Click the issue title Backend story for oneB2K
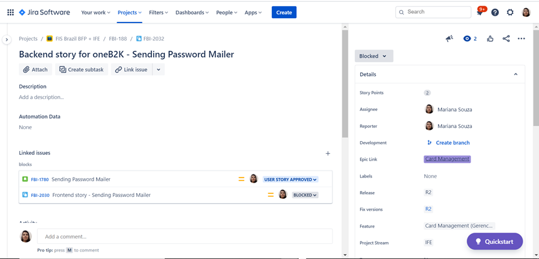 coord(127,55)
